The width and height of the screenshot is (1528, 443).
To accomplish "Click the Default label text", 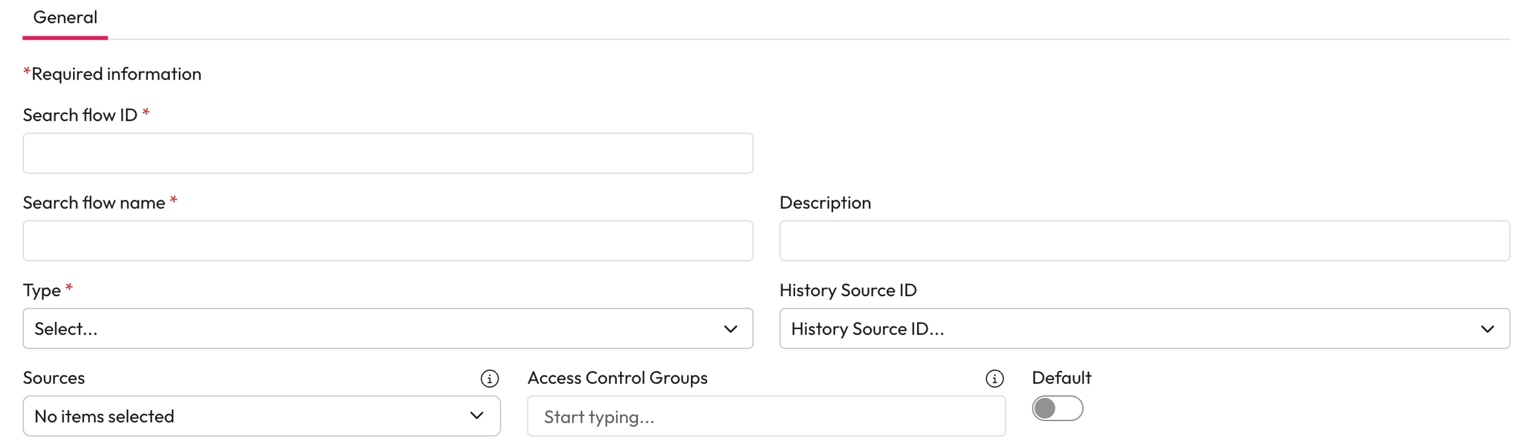I will (x=1061, y=377).
